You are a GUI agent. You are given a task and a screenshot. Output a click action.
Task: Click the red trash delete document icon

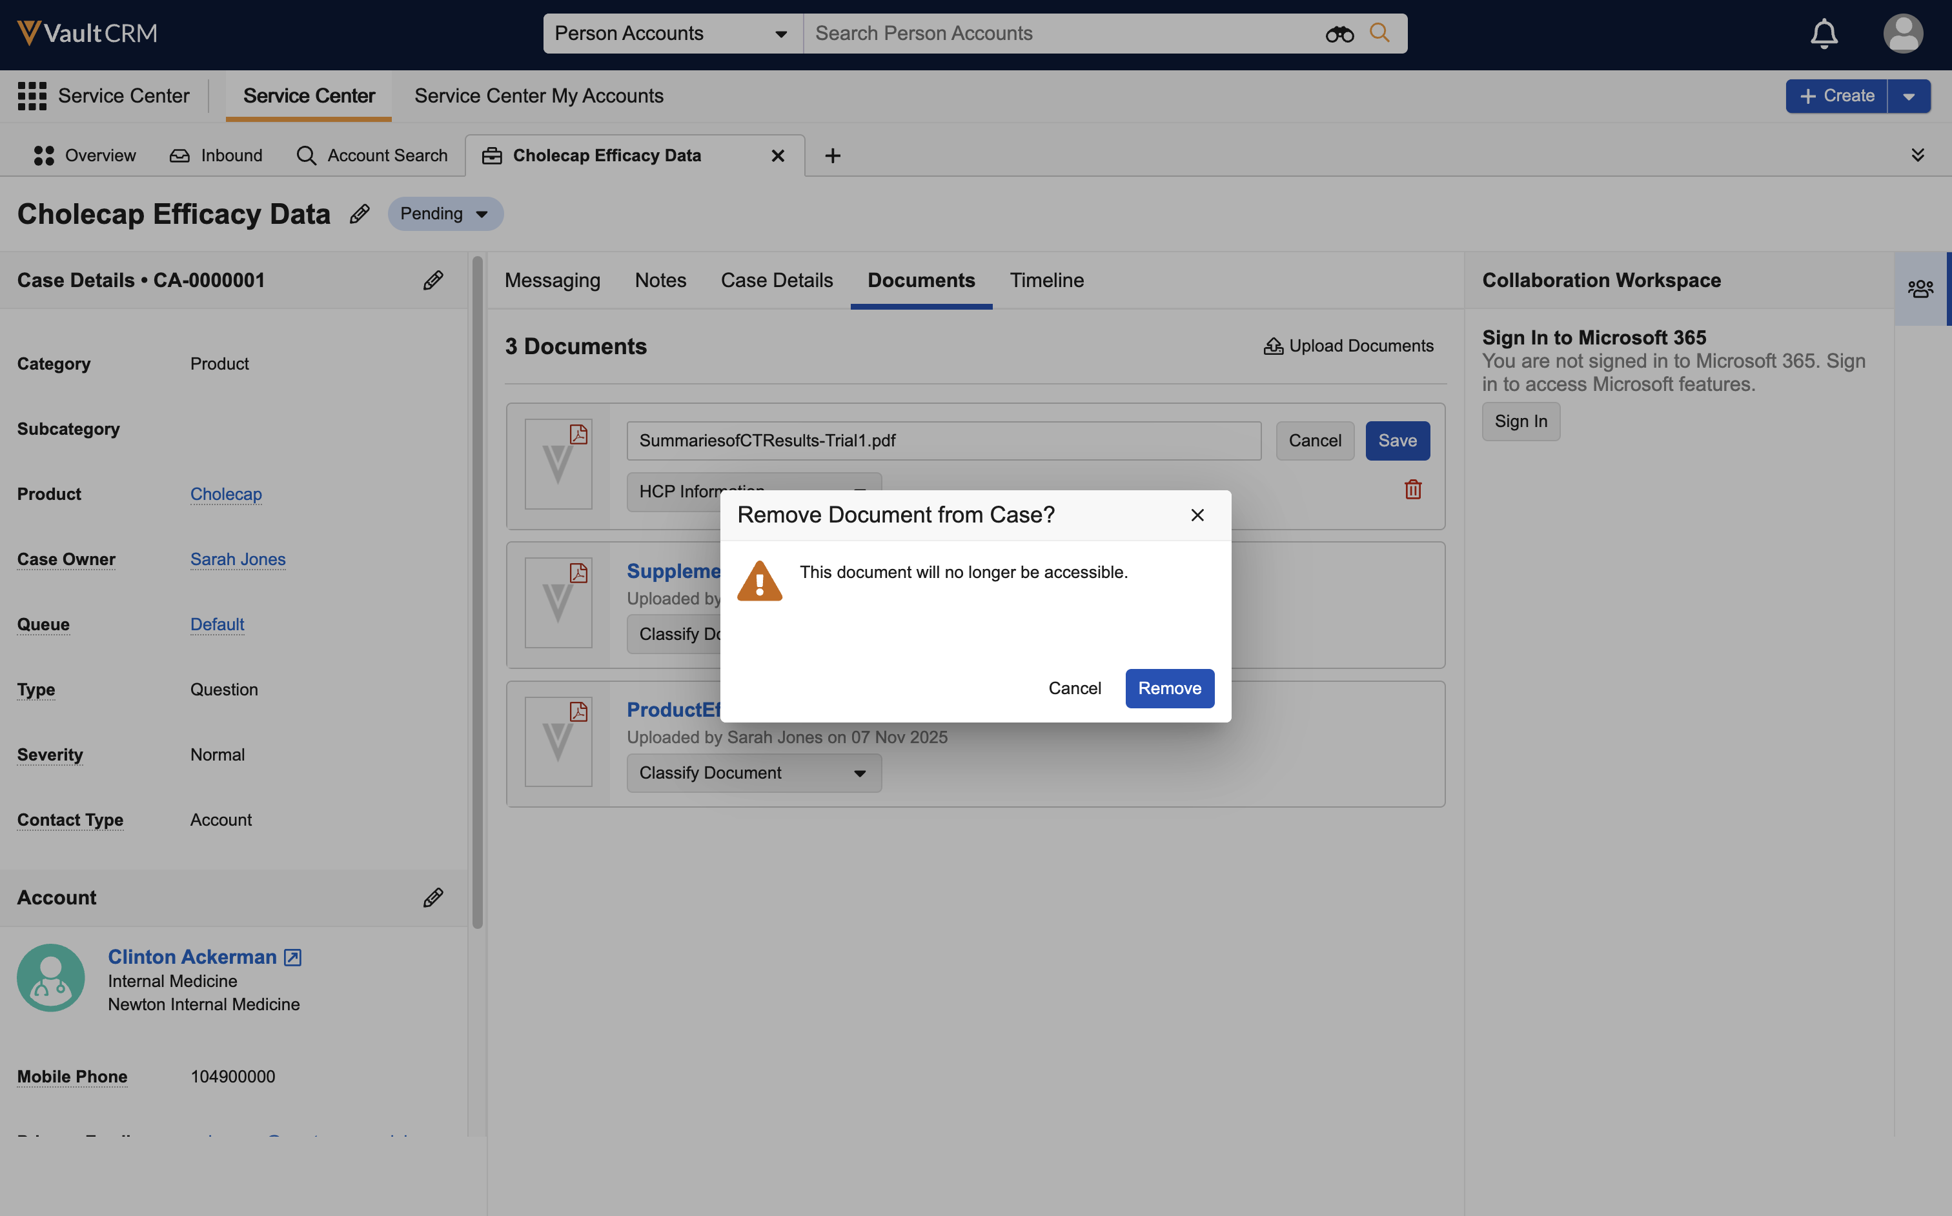click(1413, 489)
